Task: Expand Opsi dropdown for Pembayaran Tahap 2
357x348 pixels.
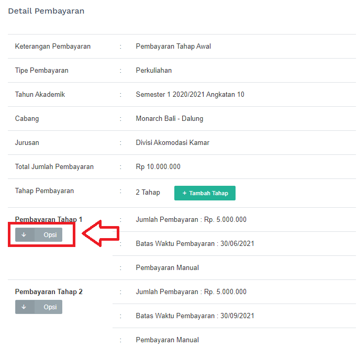Action: point(50,307)
